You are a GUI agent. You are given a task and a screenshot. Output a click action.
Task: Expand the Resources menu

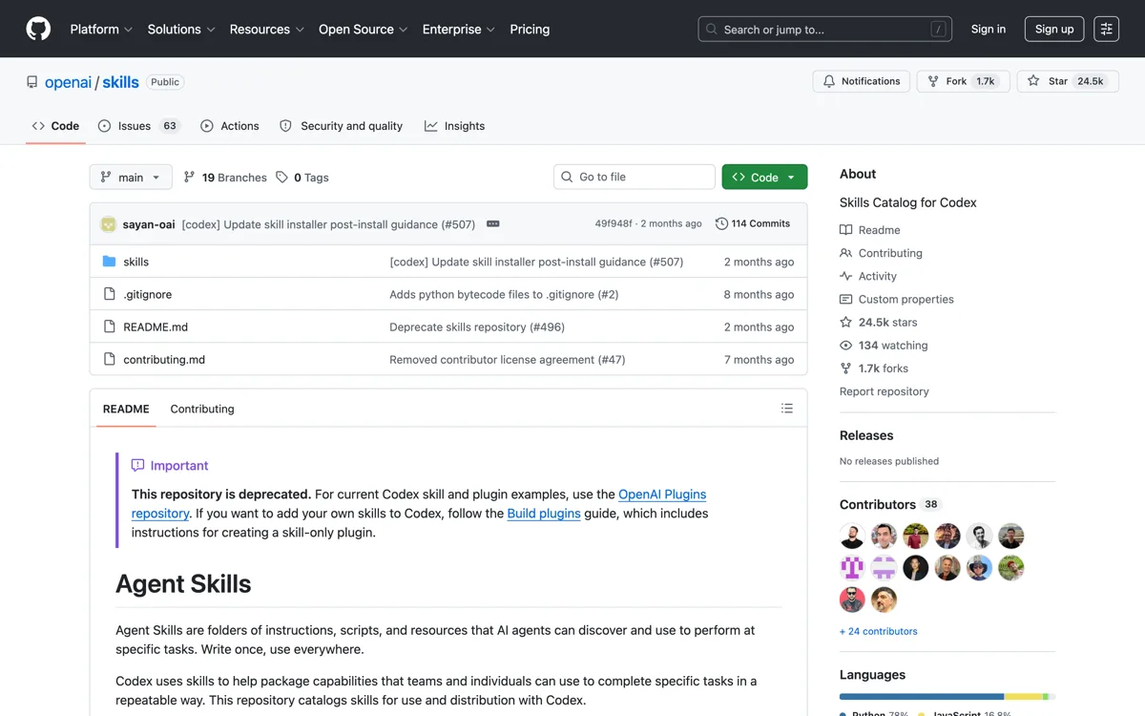pyautogui.click(x=267, y=30)
